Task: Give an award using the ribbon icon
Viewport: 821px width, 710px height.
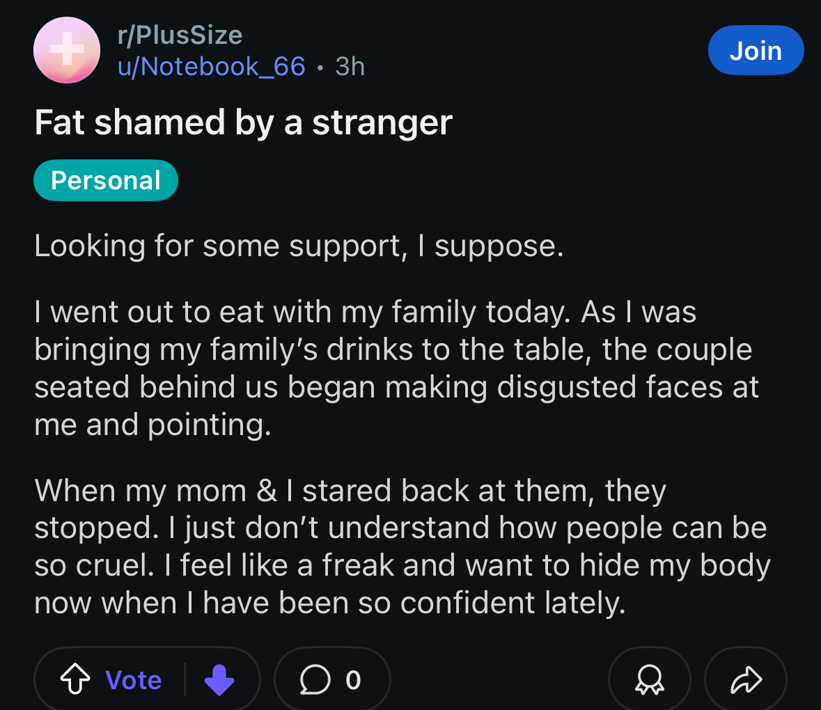Action: [x=649, y=679]
